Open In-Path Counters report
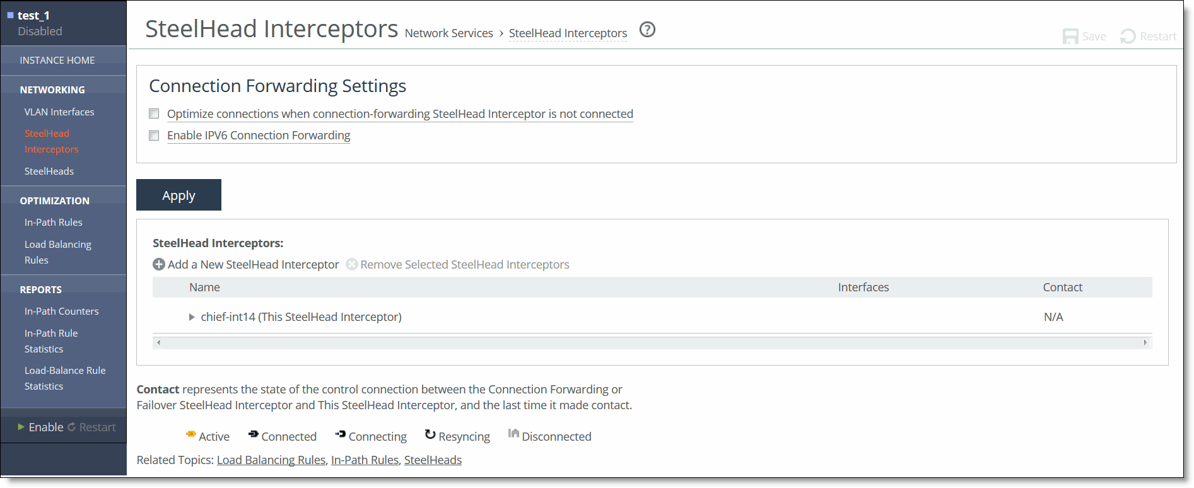 click(x=62, y=311)
